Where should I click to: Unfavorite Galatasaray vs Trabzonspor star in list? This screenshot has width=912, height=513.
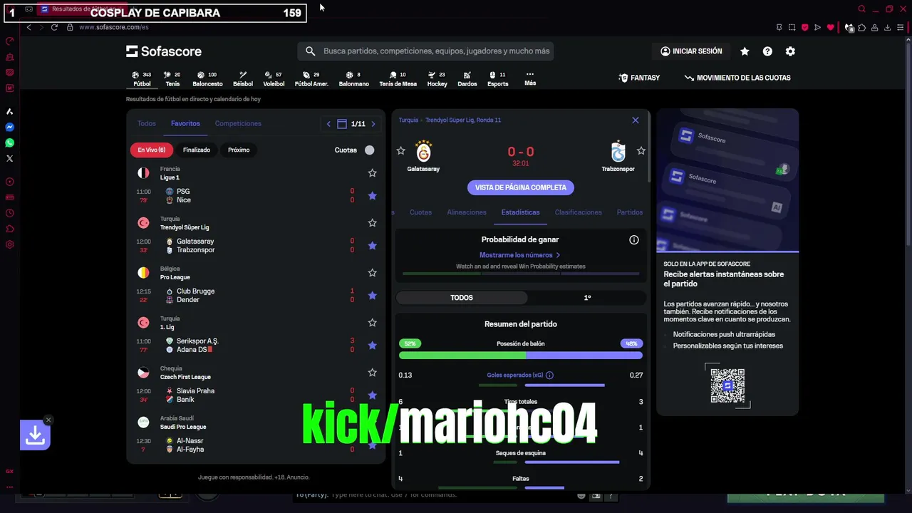(x=372, y=246)
